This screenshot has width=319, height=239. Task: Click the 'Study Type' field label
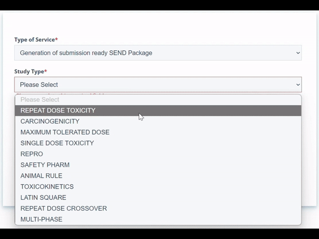[29, 71]
